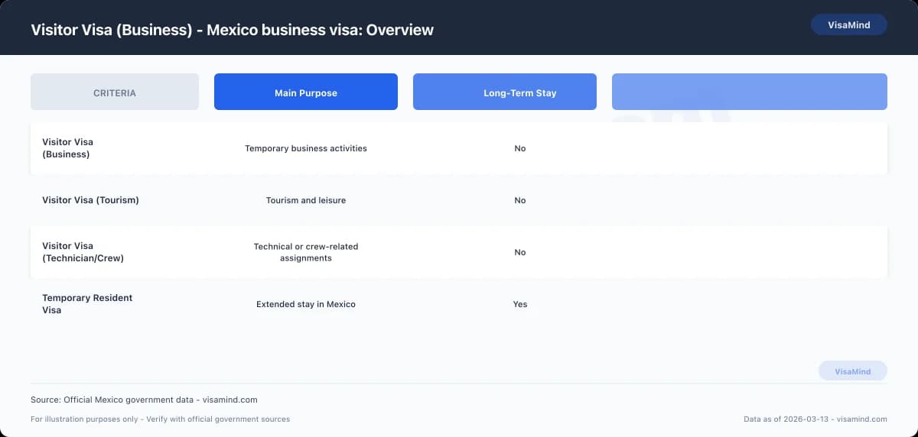Click the 'Extended stay in Mexico' cell
918x437 pixels.
306,304
